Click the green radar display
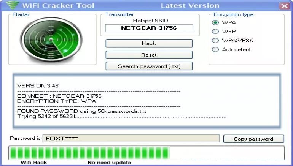 click(x=51, y=40)
